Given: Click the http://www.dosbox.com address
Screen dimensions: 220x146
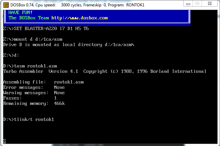Looking at the screenshot, I should pos(80,18).
